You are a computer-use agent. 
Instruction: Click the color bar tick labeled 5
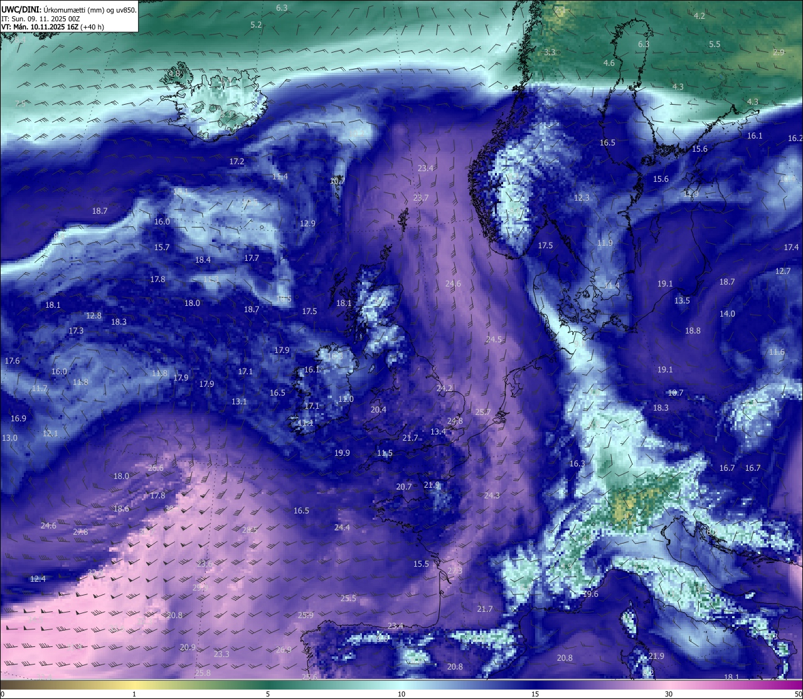(268, 694)
